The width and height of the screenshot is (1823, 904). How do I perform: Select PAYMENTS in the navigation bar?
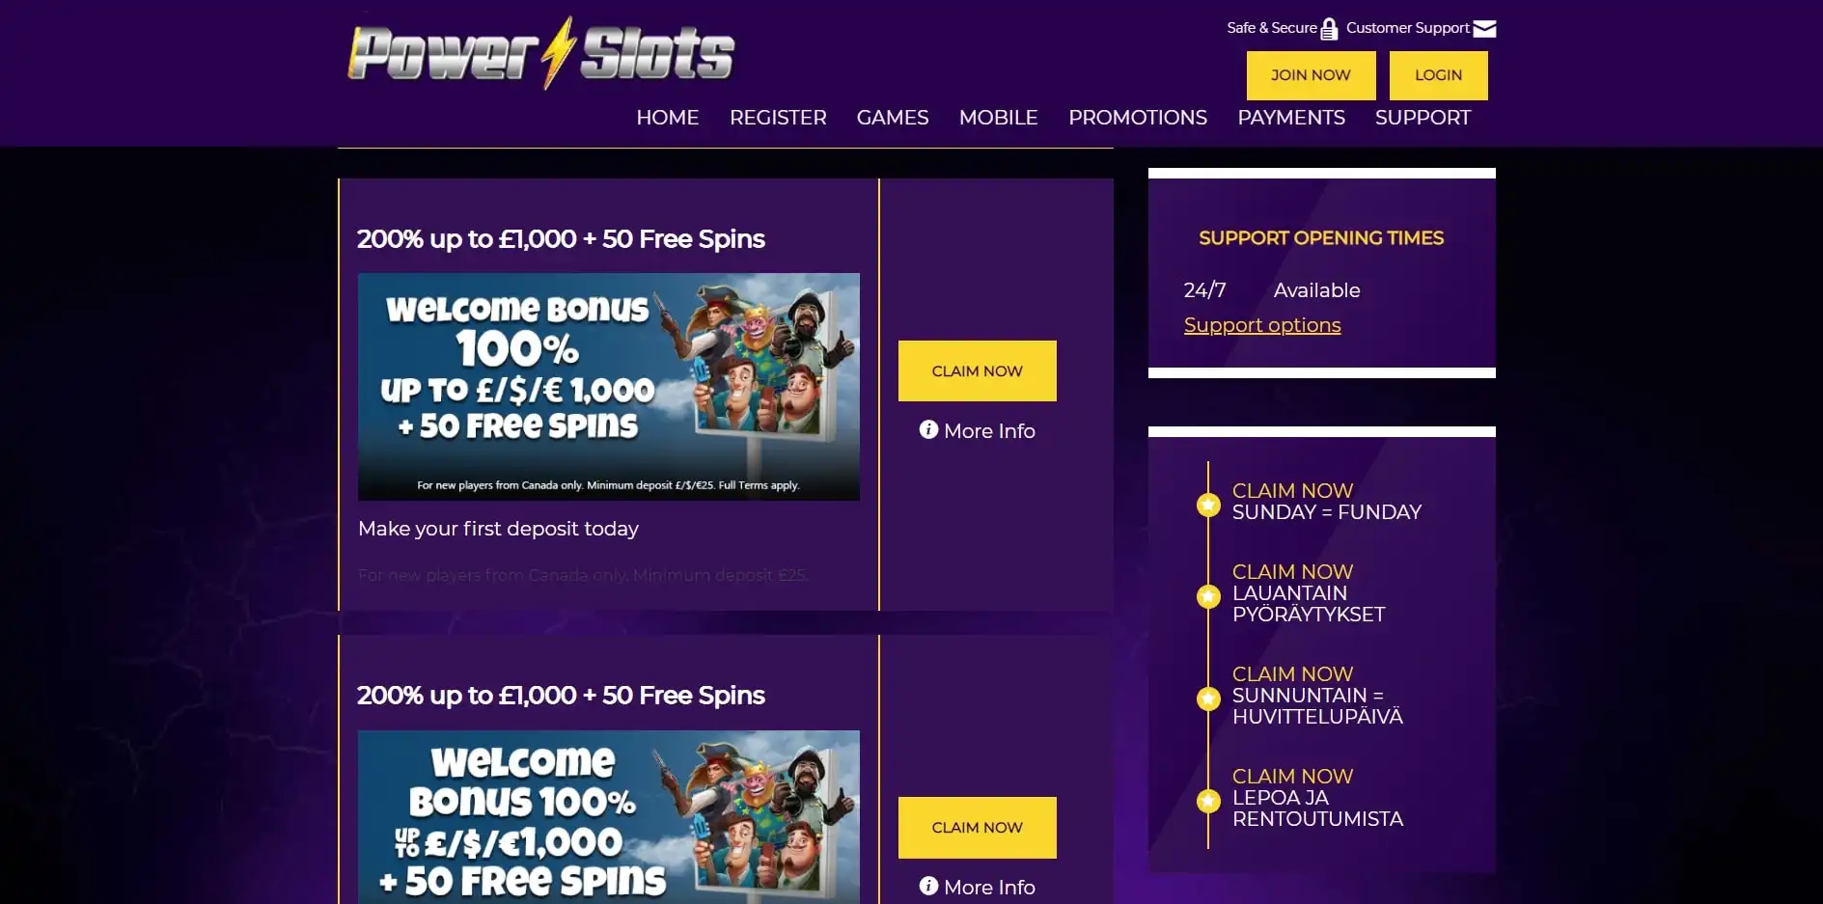(x=1291, y=118)
